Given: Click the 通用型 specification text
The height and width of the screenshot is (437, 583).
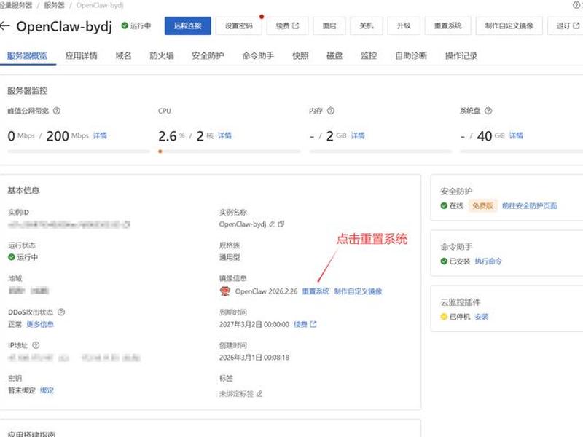Looking at the screenshot, I should click(230, 257).
